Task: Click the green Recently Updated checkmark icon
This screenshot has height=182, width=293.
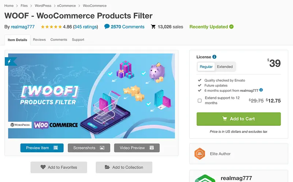Action: point(231,27)
